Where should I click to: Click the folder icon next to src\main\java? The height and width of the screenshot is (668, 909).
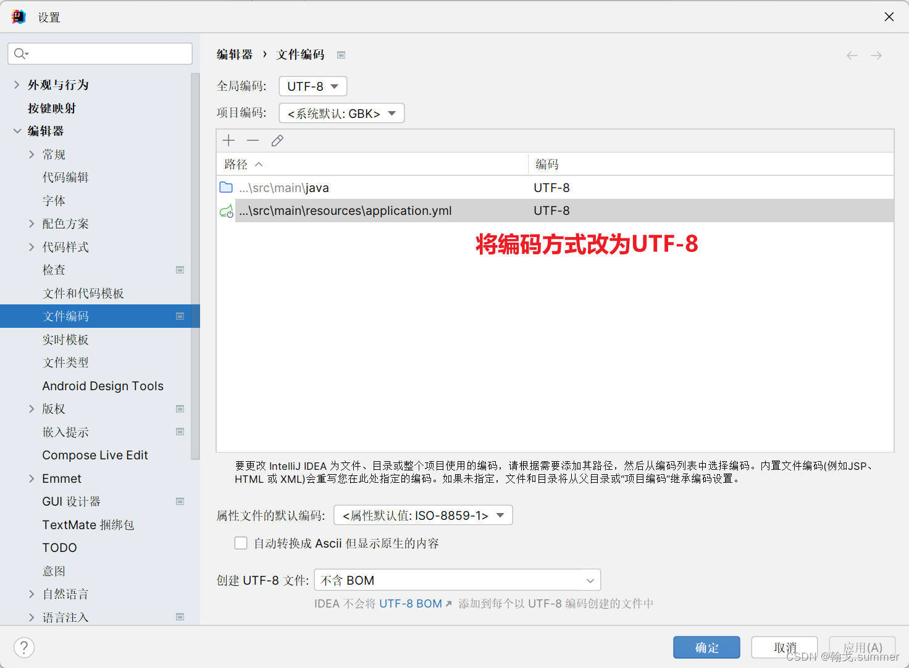226,187
